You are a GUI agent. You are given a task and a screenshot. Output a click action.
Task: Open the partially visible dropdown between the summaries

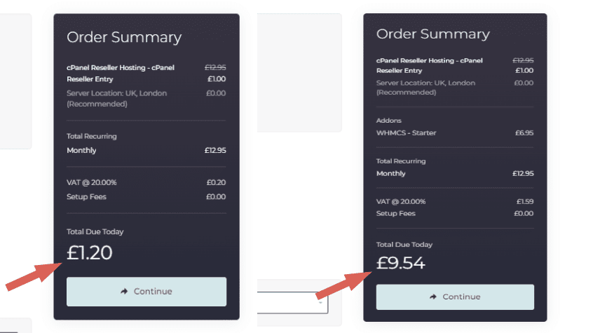(x=292, y=302)
